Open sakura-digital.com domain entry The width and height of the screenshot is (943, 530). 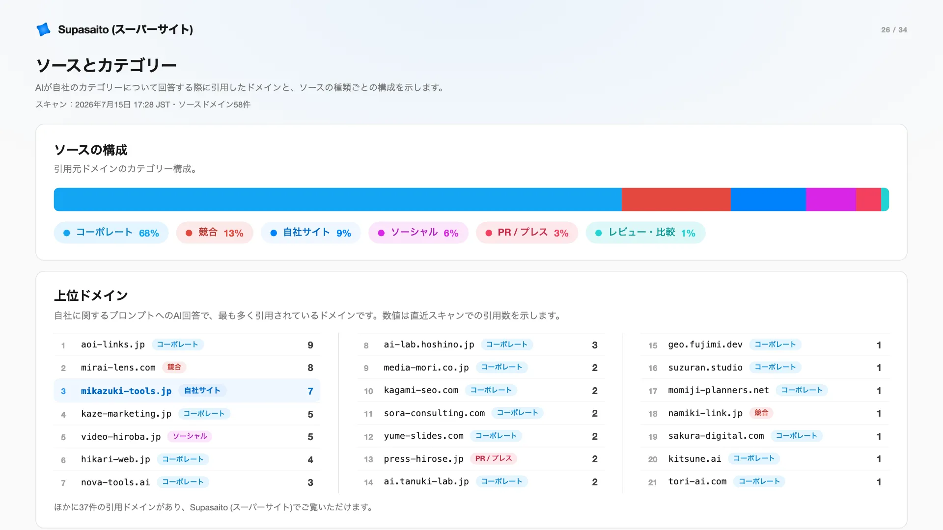coord(765,436)
